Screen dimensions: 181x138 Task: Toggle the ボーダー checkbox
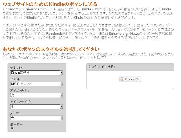(12, 128)
